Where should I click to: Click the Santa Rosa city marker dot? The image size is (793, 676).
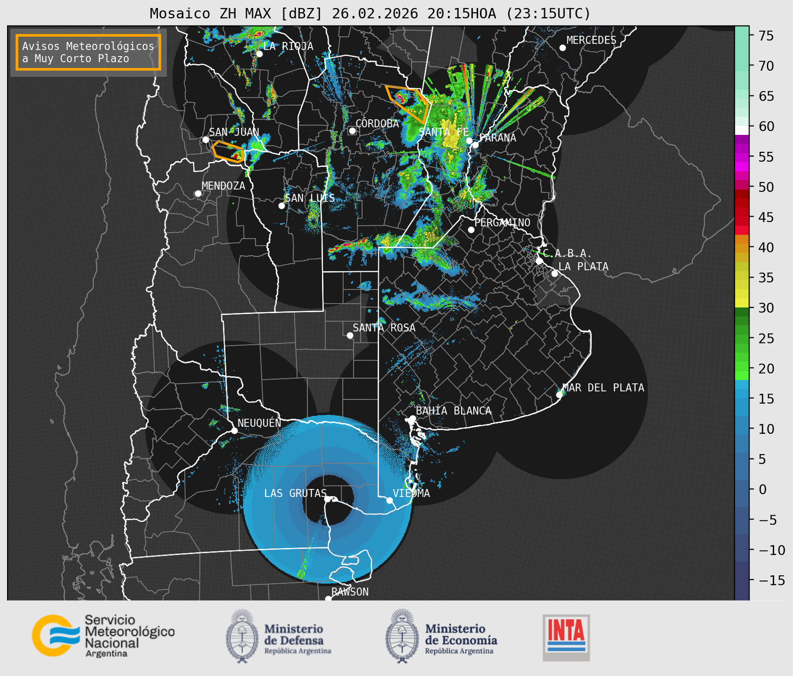pyautogui.click(x=350, y=335)
